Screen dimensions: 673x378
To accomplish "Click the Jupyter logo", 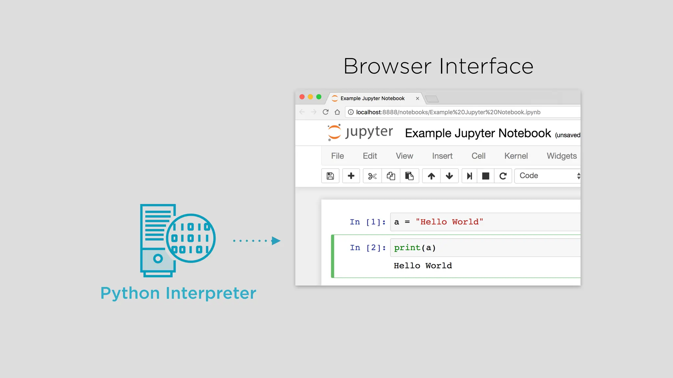I will [360, 132].
